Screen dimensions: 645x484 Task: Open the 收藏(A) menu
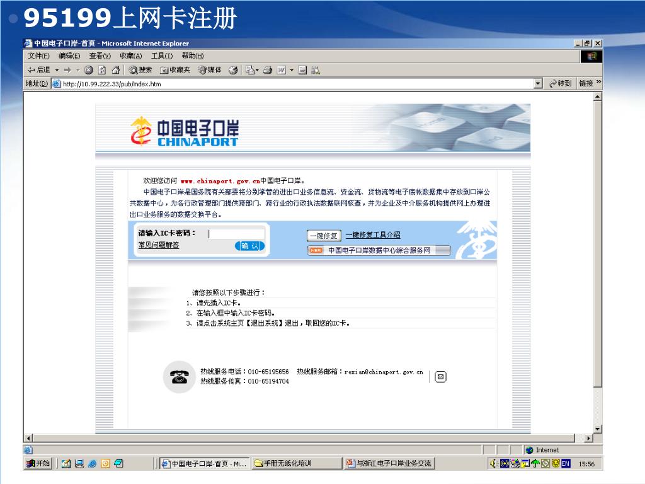coord(131,56)
